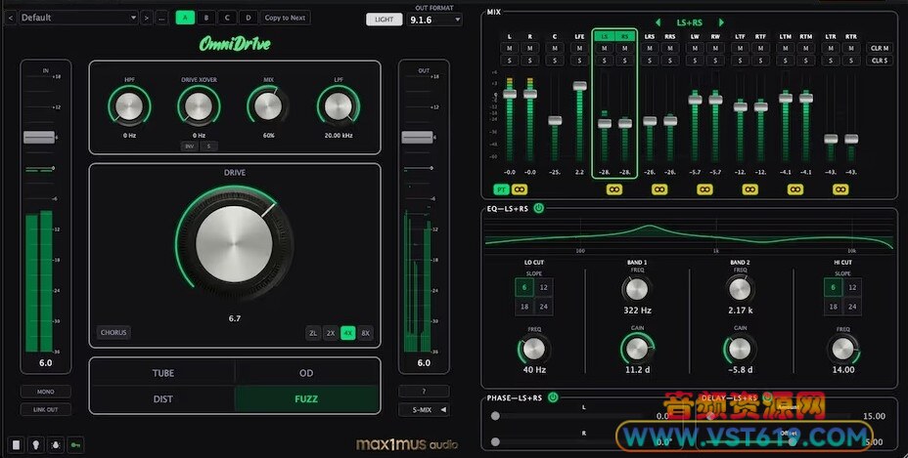The width and height of the screenshot is (908, 458).
Task: Toggle the S button under Drive Xover
Action: coord(208,146)
